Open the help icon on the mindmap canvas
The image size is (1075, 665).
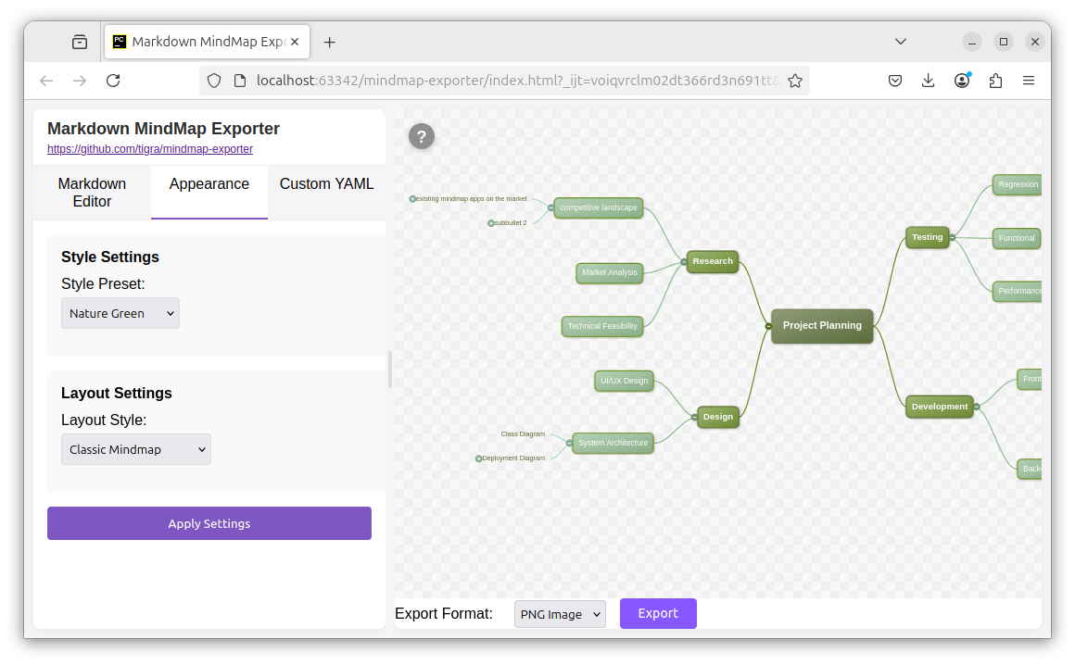point(422,136)
